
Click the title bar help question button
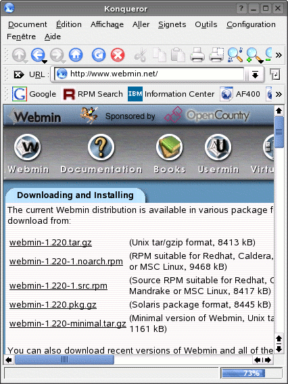coord(241,9)
